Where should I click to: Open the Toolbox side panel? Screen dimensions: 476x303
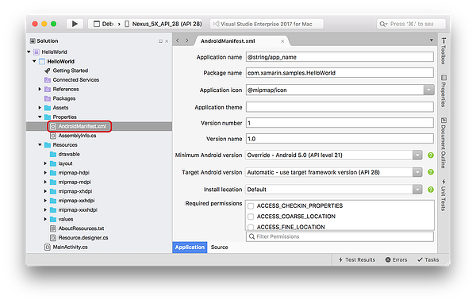click(x=443, y=51)
